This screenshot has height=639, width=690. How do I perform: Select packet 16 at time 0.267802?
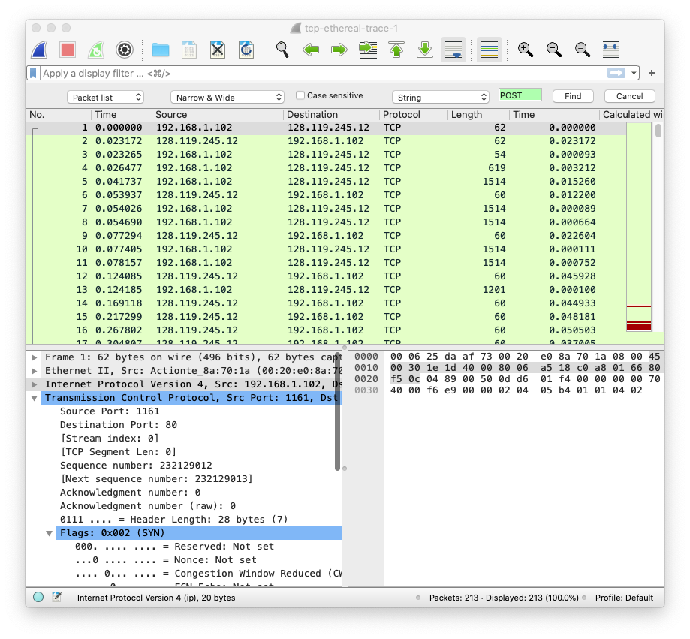(x=326, y=330)
